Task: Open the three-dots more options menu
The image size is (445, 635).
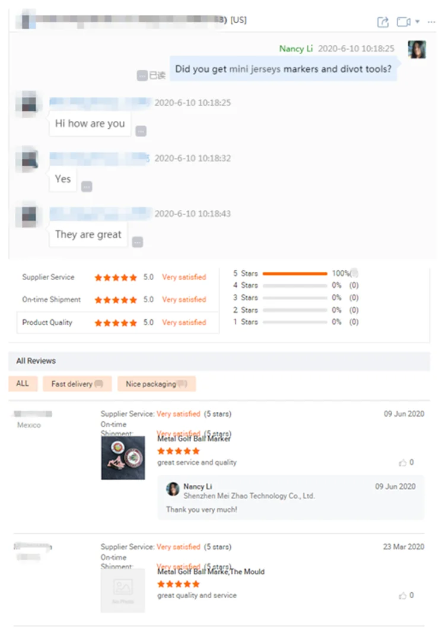Action: pyautogui.click(x=431, y=22)
